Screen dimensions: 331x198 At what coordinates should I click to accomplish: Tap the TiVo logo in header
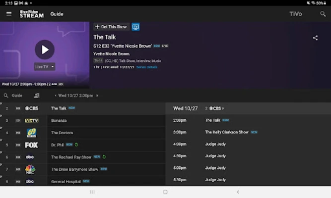tap(296, 14)
